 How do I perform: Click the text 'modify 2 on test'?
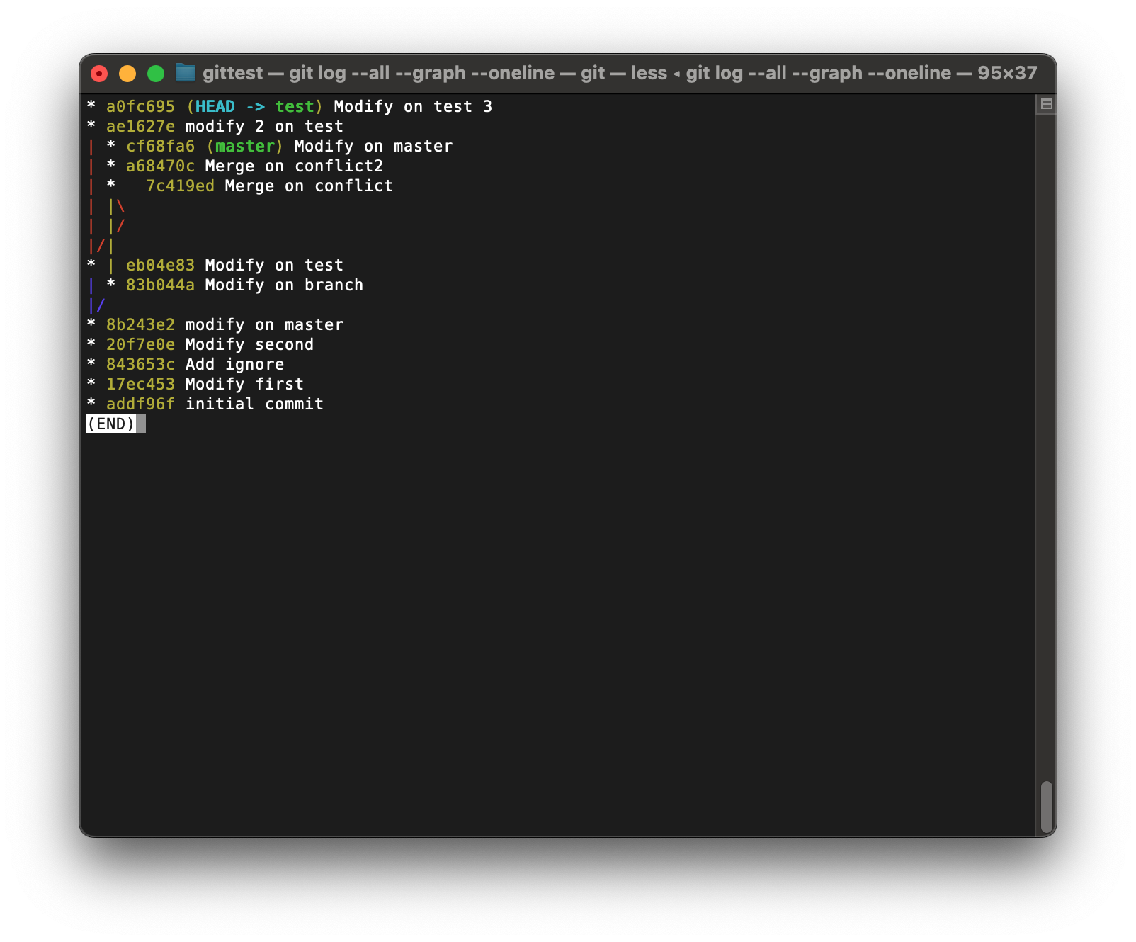click(265, 127)
